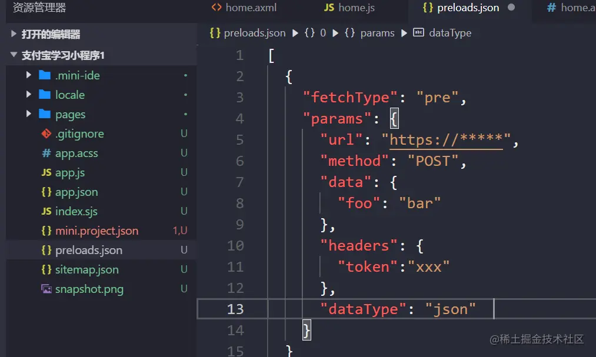This screenshot has width=596, height=357.
Task: Click the JS icon on home.js tab
Action: [x=329, y=7]
